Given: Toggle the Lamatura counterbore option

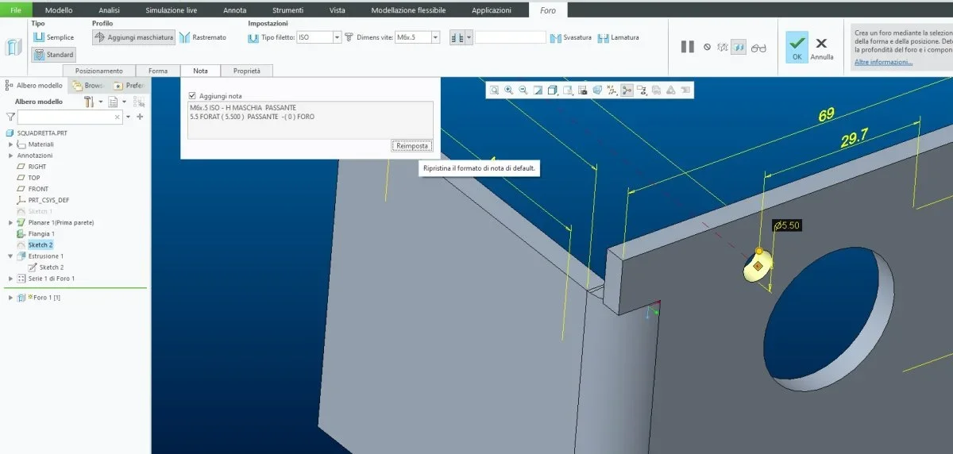Looking at the screenshot, I should 619,37.
